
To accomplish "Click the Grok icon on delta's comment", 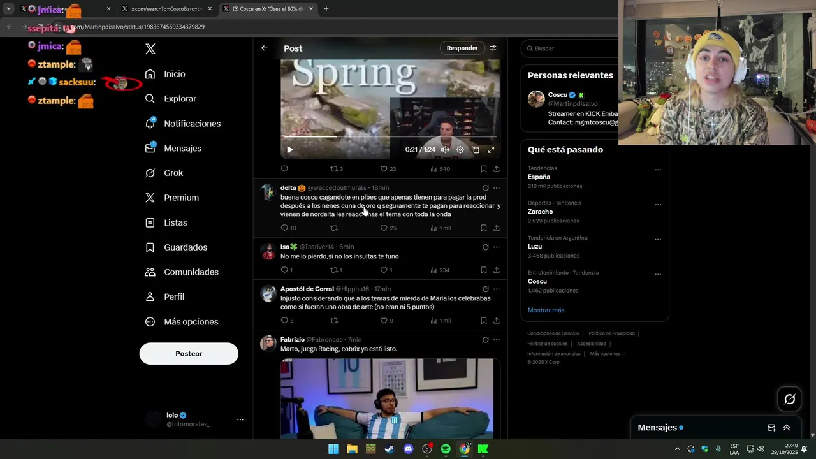I will click(485, 188).
